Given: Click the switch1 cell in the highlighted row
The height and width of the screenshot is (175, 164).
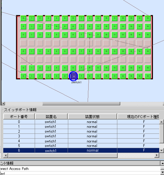Looking at the screenshot, I should 51,151.
